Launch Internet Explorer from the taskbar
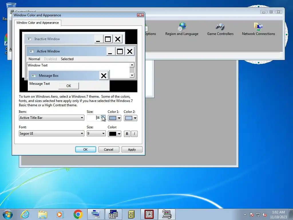293x220 pixels. [25, 214]
